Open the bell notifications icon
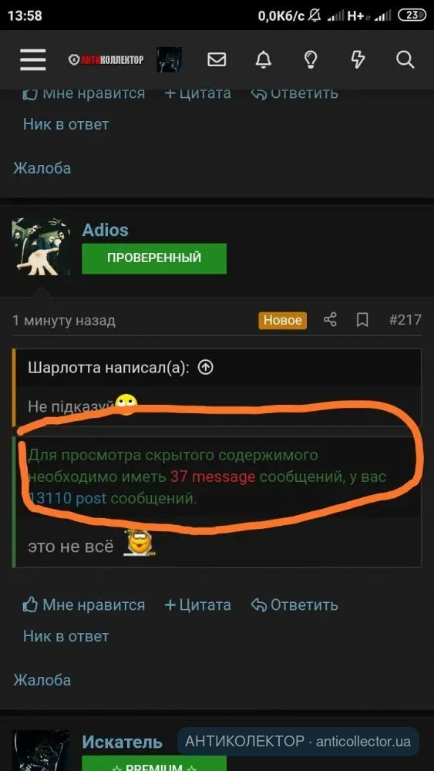 [x=264, y=60]
